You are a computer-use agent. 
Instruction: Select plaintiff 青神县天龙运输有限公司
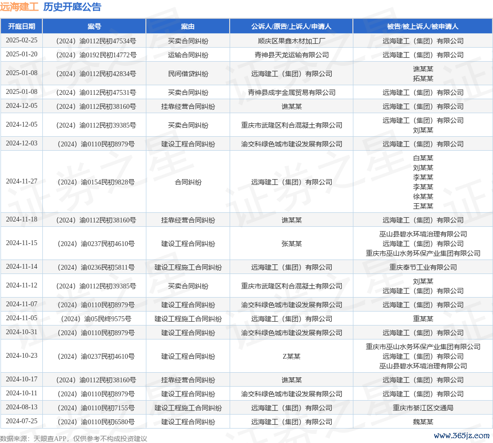(x=291, y=55)
